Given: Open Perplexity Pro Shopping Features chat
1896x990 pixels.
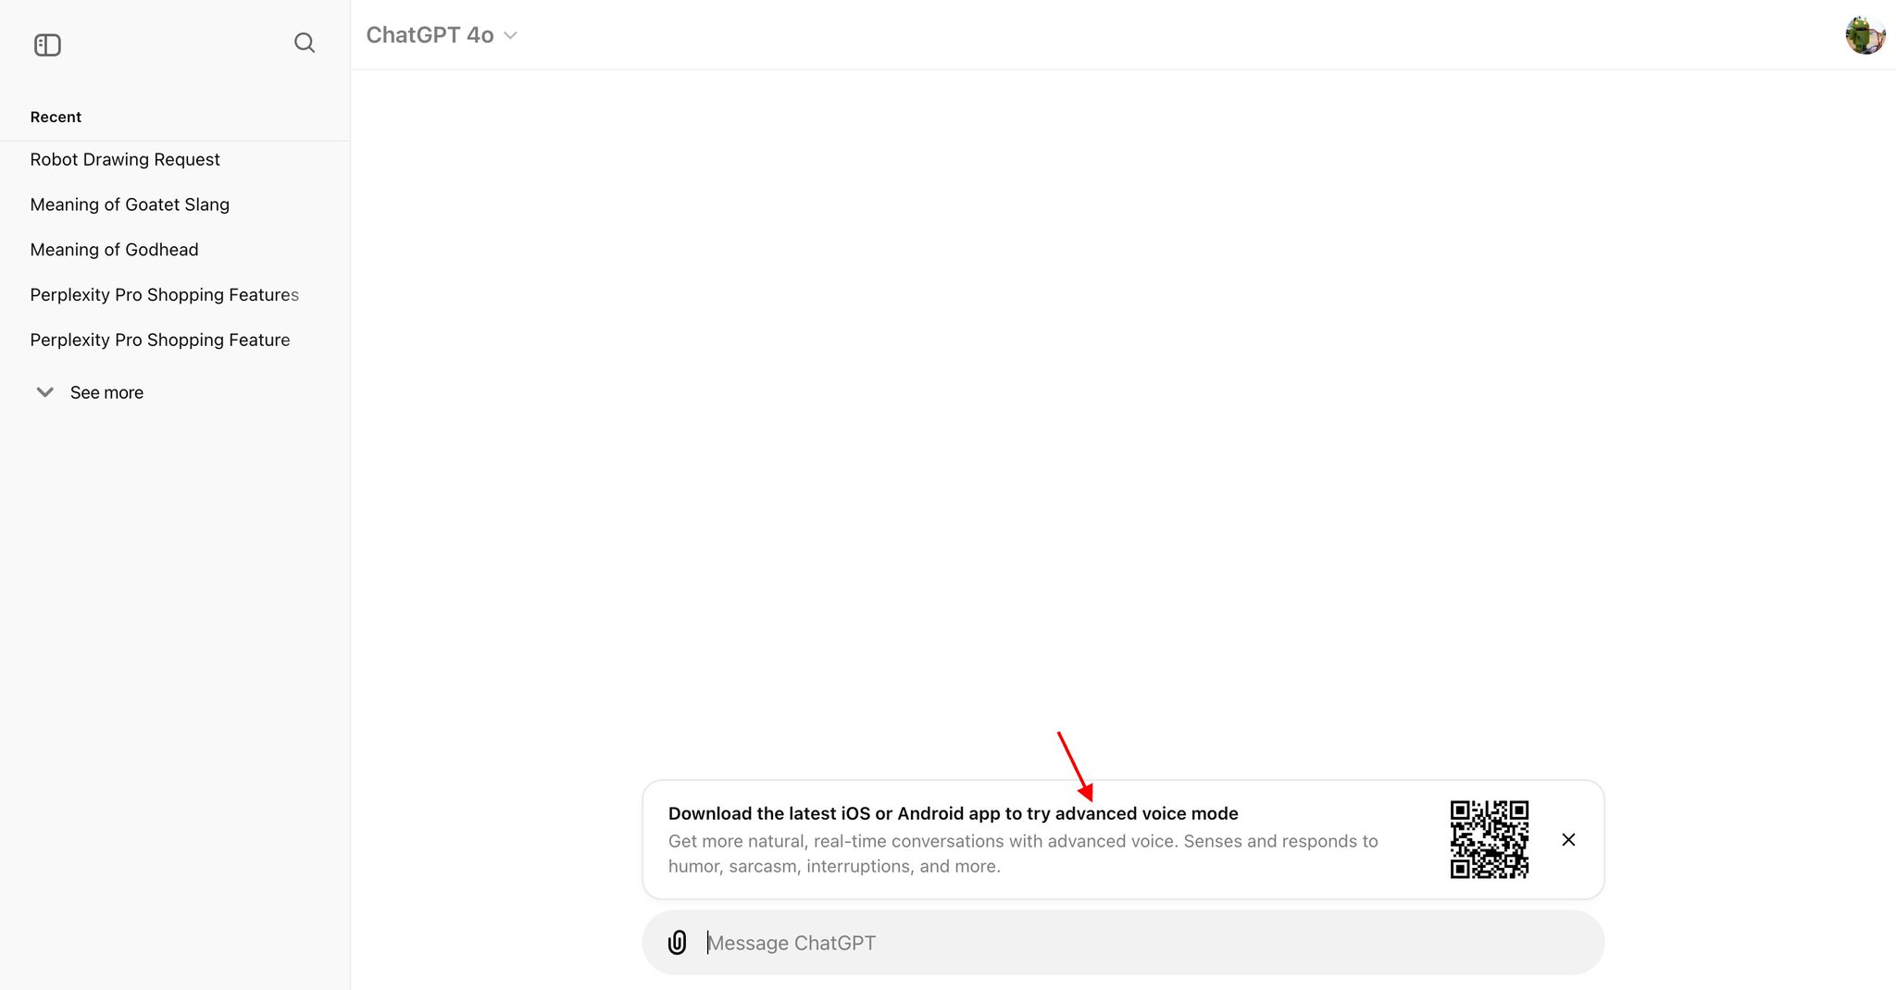Looking at the screenshot, I should 165,294.
